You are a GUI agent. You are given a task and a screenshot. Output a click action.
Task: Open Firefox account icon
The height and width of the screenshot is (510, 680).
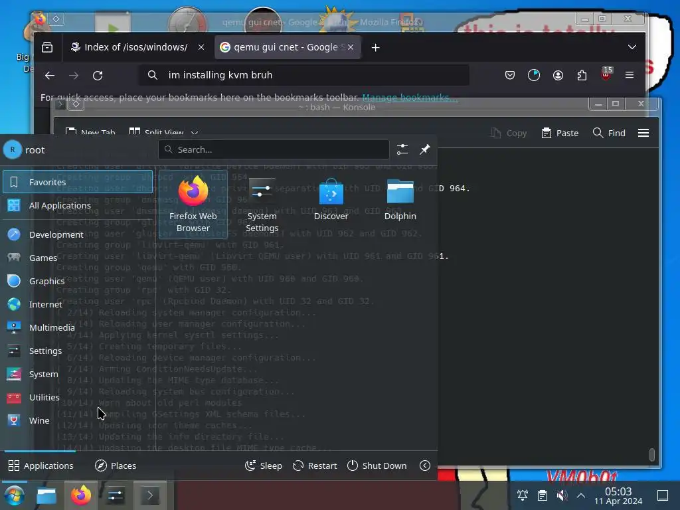(558, 76)
